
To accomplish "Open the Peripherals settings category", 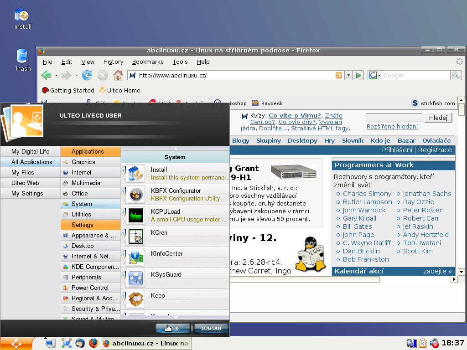I will pyautogui.click(x=91, y=278).
